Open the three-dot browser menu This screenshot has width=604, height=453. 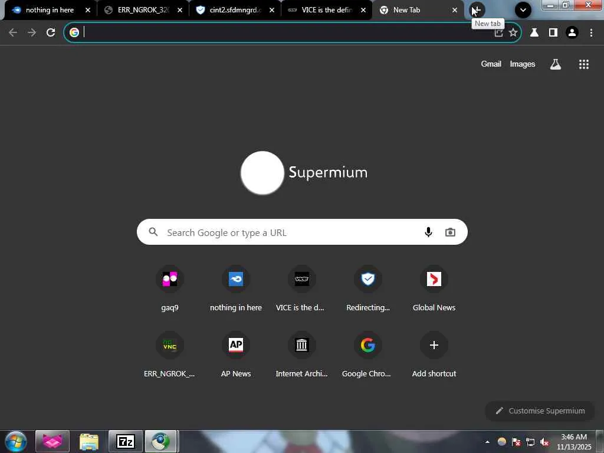point(591,33)
